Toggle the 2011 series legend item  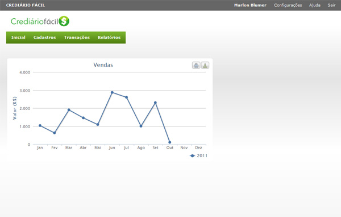click(x=198, y=155)
